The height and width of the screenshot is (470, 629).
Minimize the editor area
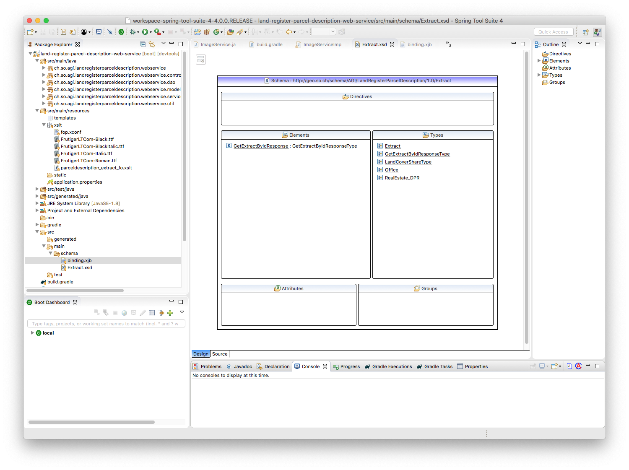(x=514, y=44)
